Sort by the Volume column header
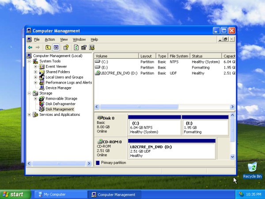Image resolution: width=265 pixels, height=199 pixels. (x=117, y=56)
